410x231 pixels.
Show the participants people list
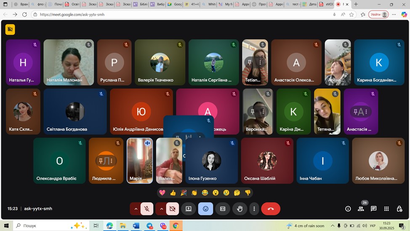point(361,209)
